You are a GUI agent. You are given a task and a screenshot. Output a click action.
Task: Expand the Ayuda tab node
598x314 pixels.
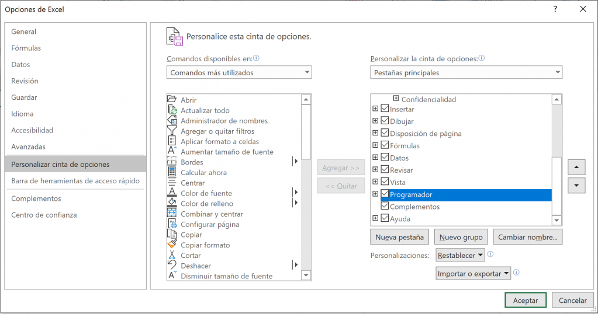click(x=375, y=218)
